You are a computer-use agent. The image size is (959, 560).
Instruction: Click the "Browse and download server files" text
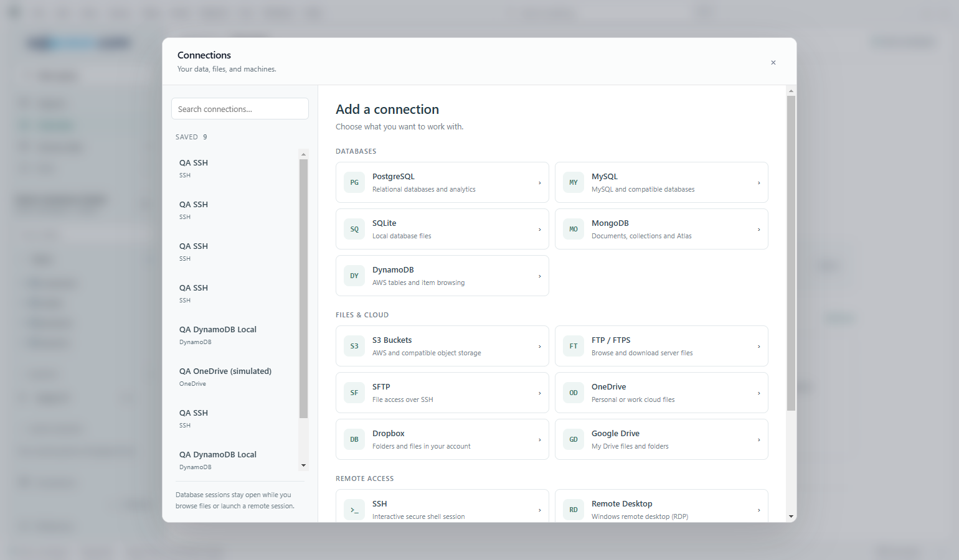point(642,353)
